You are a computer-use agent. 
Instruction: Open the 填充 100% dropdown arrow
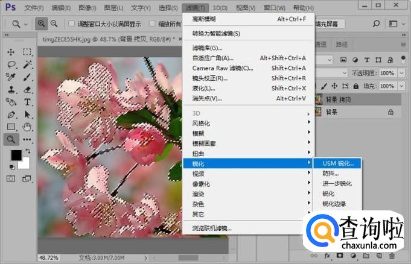pos(401,86)
